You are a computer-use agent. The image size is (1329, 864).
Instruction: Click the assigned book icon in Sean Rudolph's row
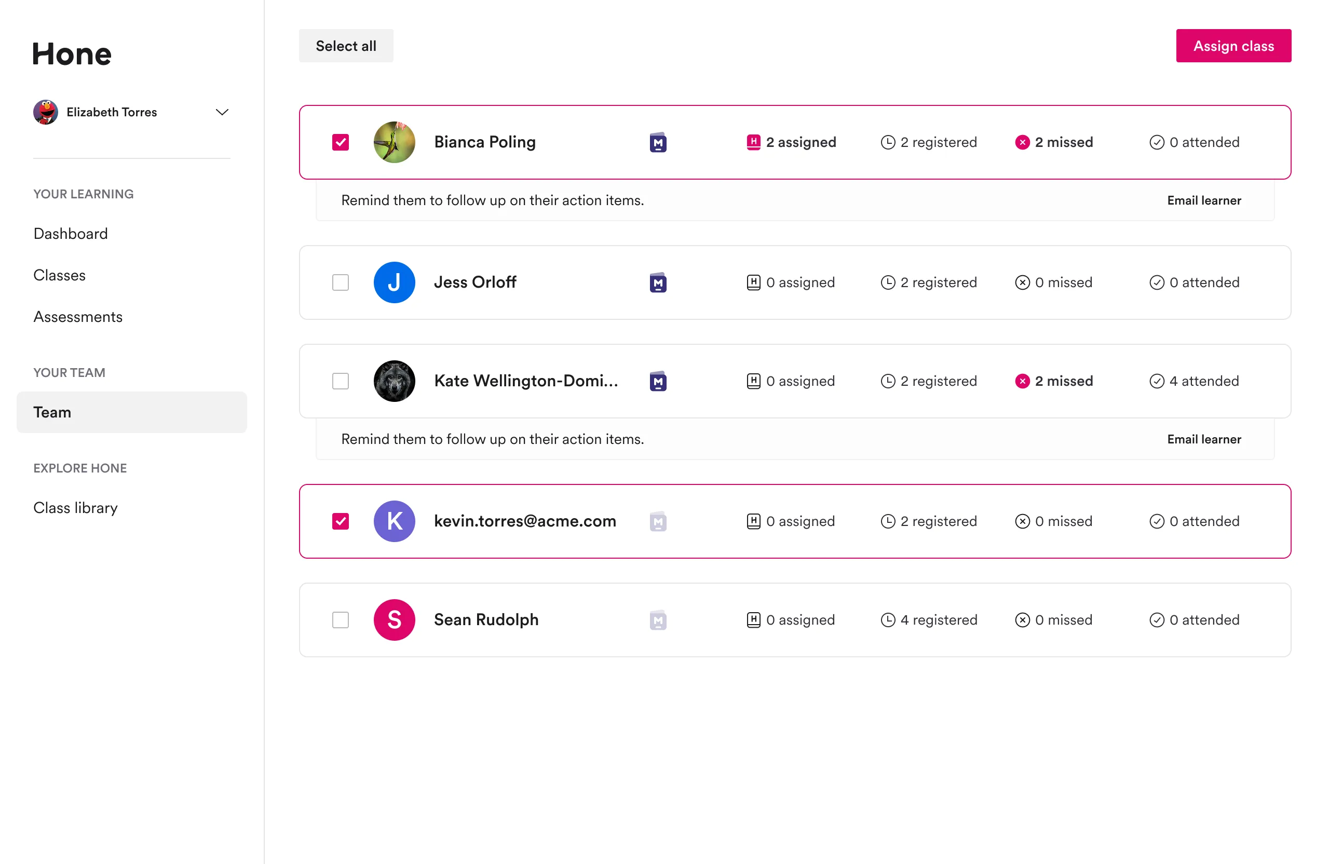[x=753, y=620]
